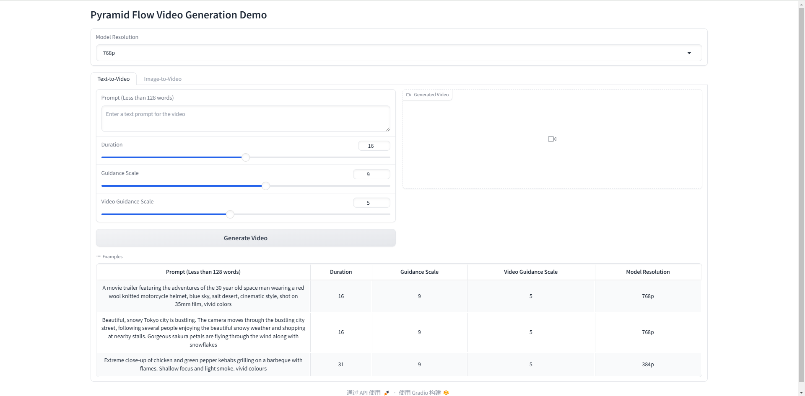The width and height of the screenshot is (805, 396).
Task: Click the Video Guidance Scale number field
Action: point(371,203)
